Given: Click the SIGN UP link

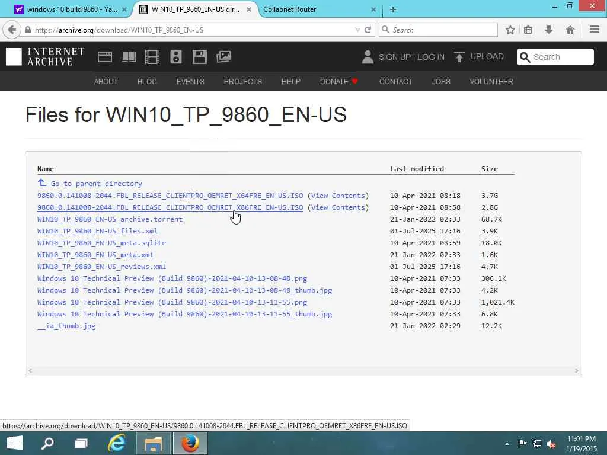Looking at the screenshot, I should pos(394,57).
